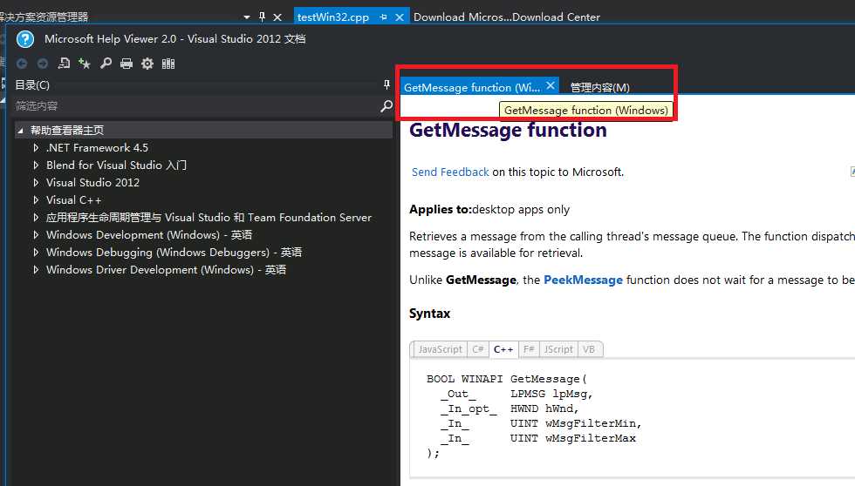Select Windows Development (Windows) - 英语 item
Screen dimensions: 855x486
149,234
